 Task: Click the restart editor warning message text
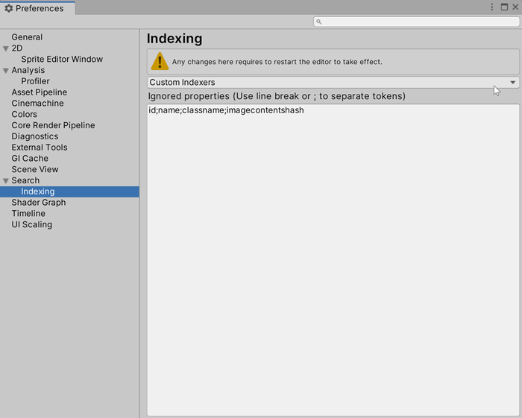[x=277, y=62]
